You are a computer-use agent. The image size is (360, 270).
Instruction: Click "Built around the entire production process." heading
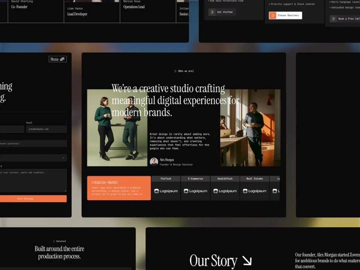[60, 252]
